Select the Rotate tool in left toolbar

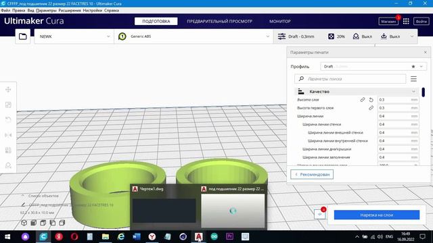[8, 120]
